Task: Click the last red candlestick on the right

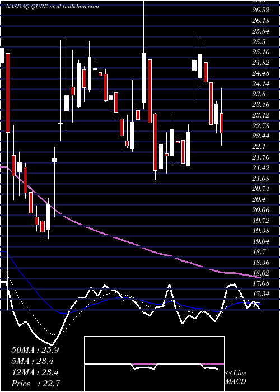Action: [x=222, y=123]
